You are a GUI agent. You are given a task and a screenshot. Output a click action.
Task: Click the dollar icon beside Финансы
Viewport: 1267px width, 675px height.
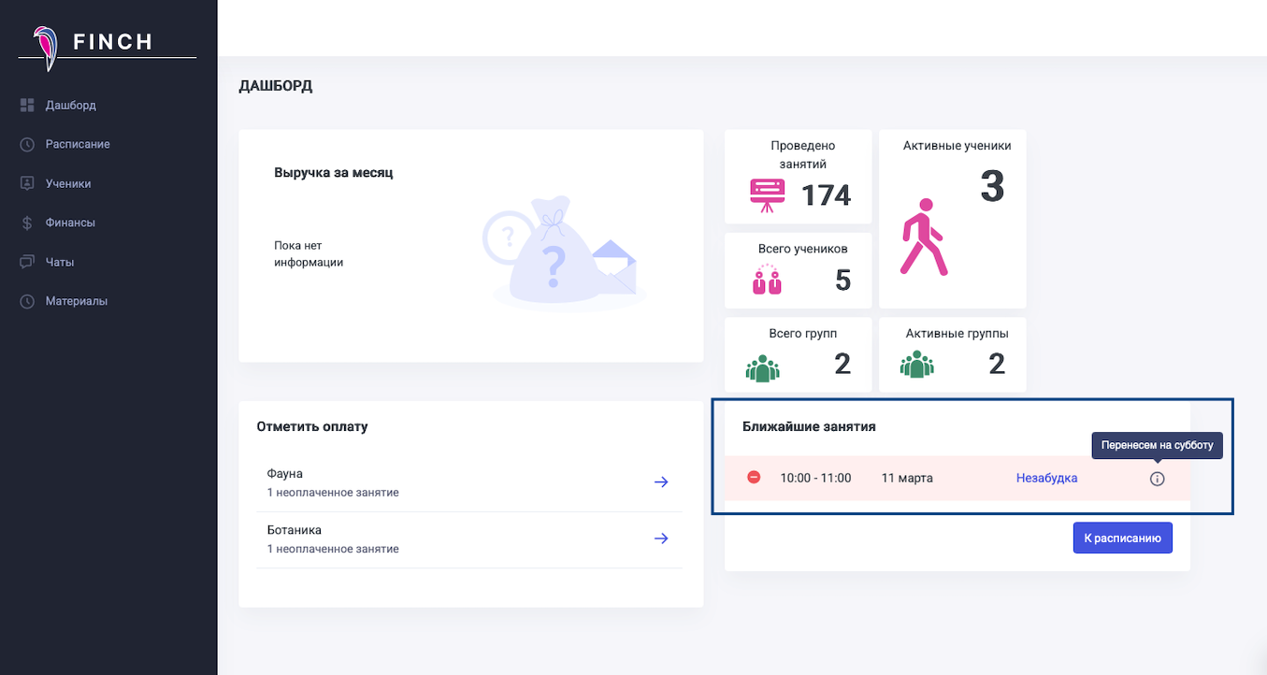pyautogui.click(x=27, y=223)
